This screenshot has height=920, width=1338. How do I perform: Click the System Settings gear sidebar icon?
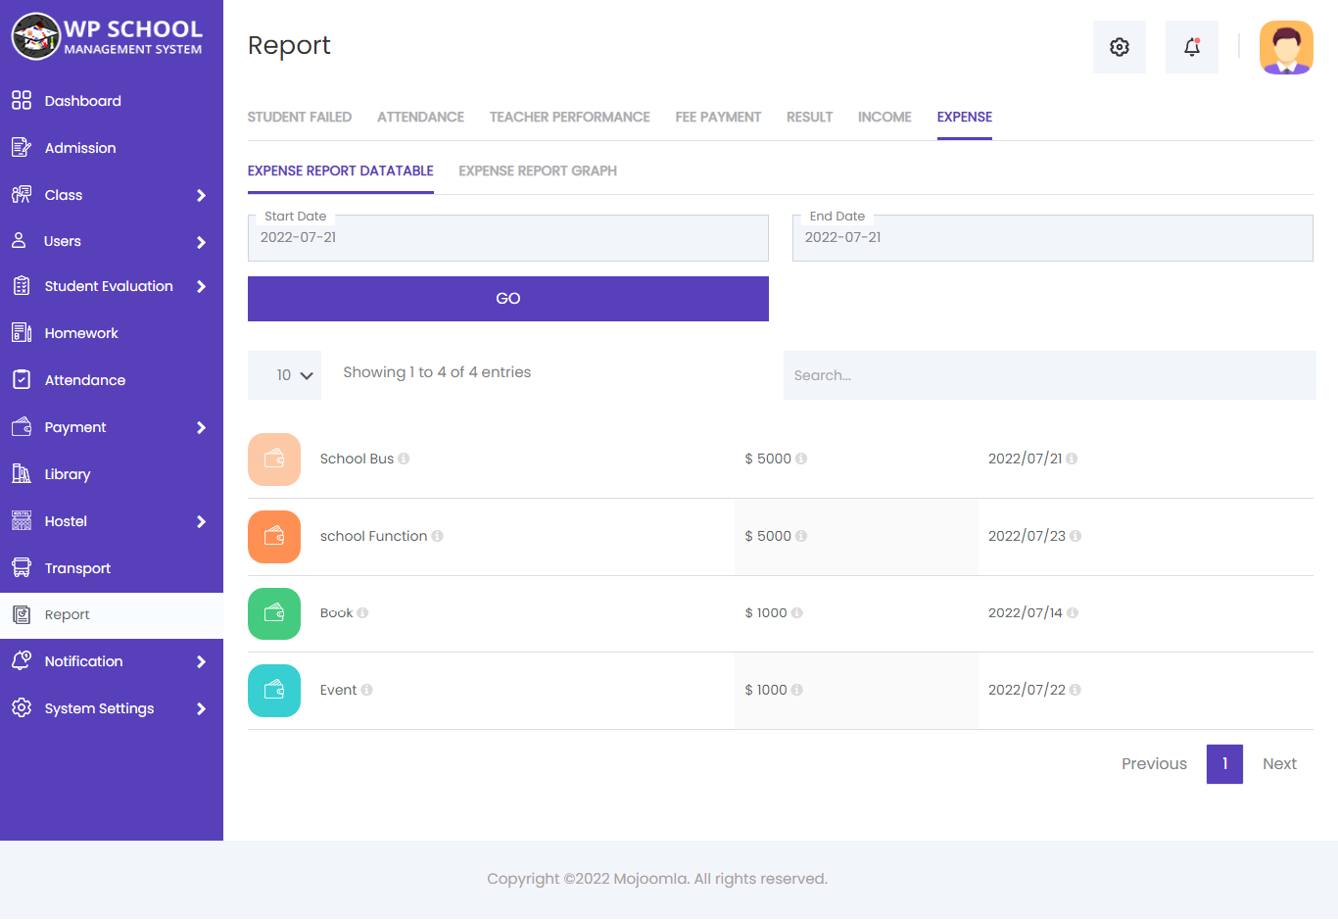coord(22,707)
